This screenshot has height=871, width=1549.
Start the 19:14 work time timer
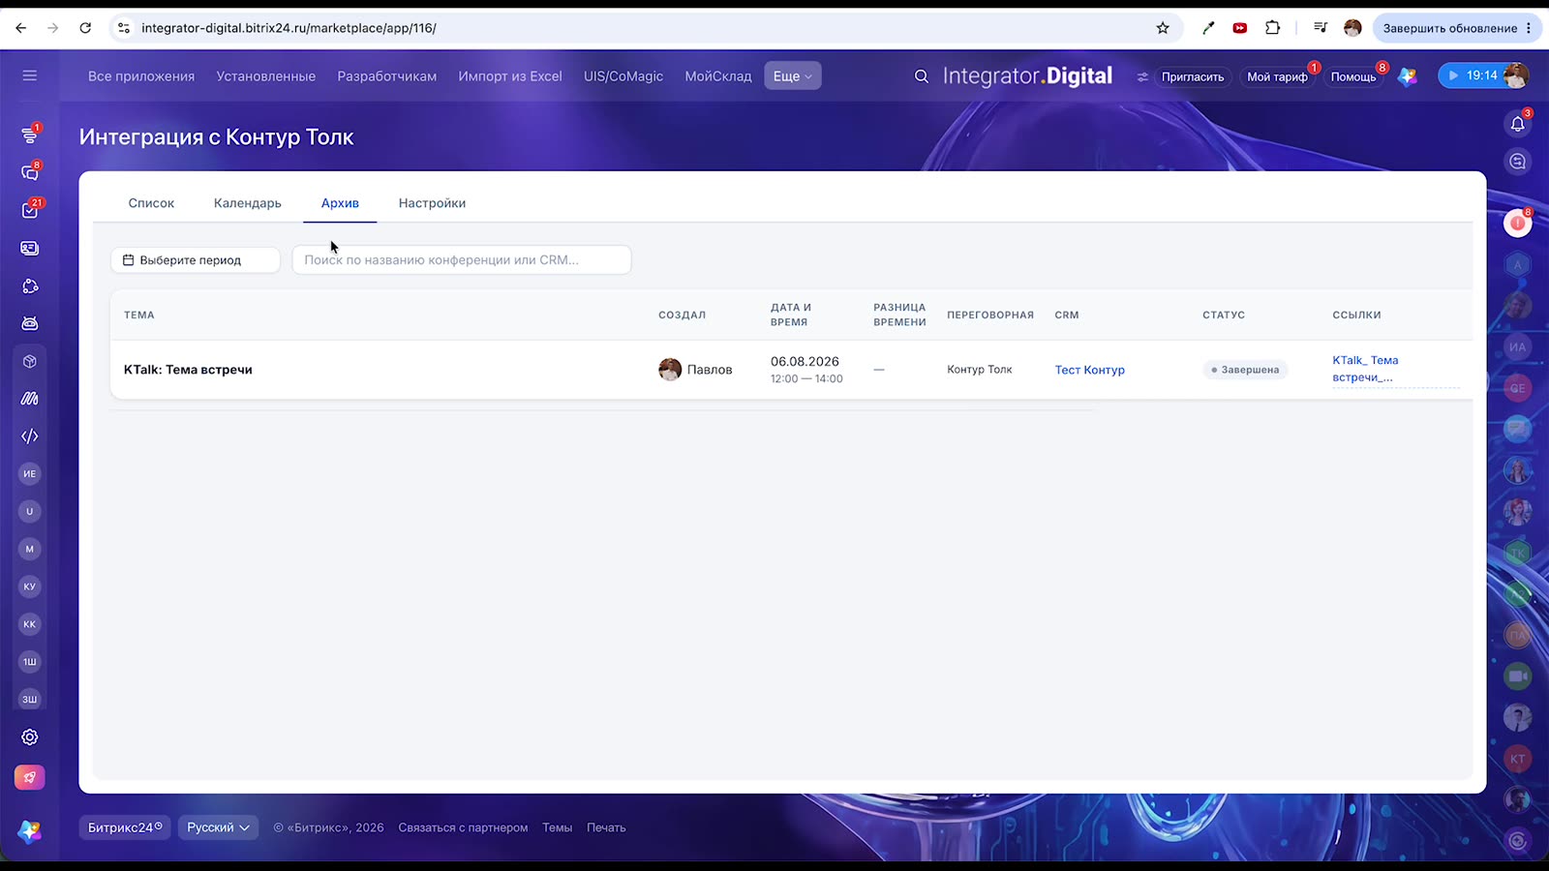coord(1472,75)
